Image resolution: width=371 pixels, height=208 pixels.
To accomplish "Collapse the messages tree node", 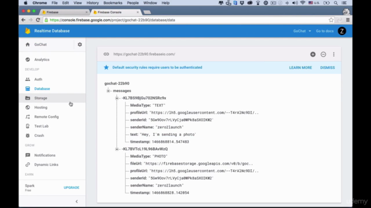I will [x=108, y=91].
